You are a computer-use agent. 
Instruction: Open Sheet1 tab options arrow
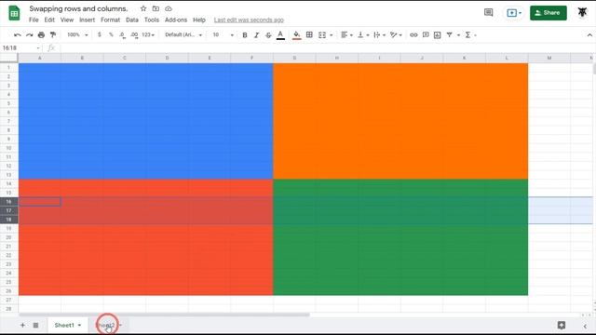pos(79,326)
